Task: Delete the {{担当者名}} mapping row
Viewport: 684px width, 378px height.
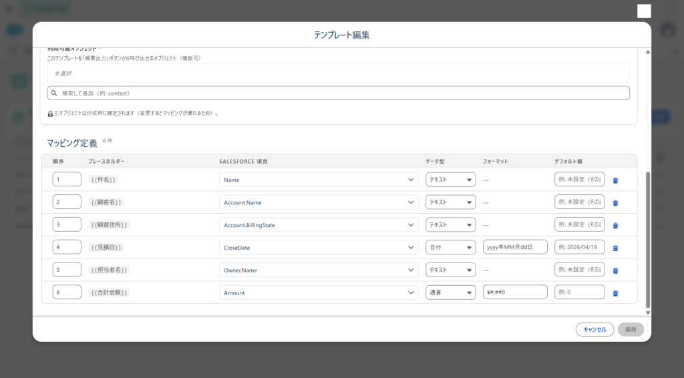Action: coord(615,271)
